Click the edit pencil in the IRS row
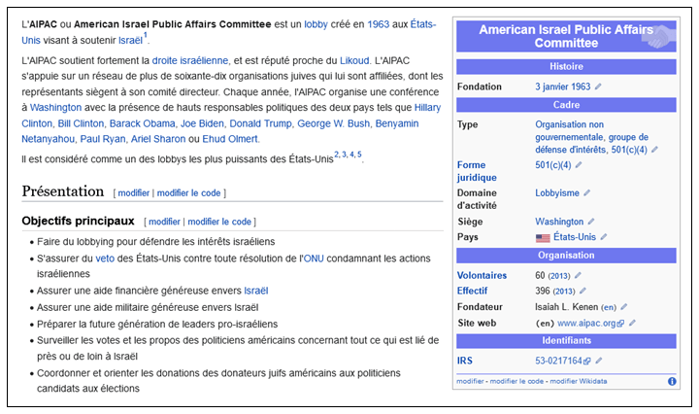 click(x=599, y=361)
